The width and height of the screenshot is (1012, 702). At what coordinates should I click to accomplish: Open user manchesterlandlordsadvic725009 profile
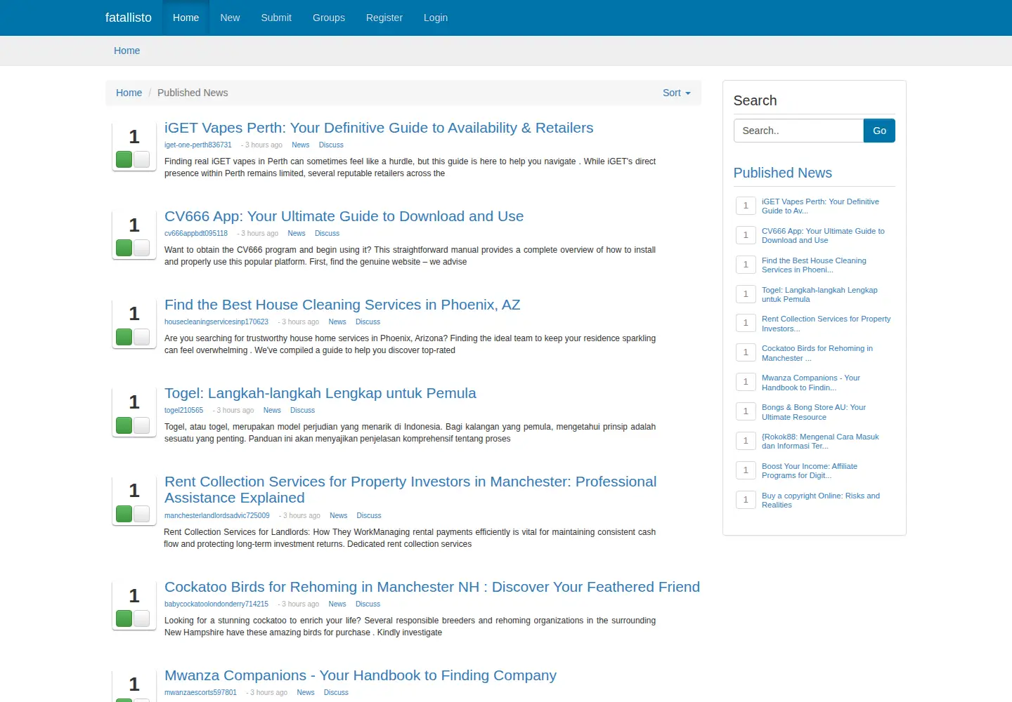pos(217,515)
